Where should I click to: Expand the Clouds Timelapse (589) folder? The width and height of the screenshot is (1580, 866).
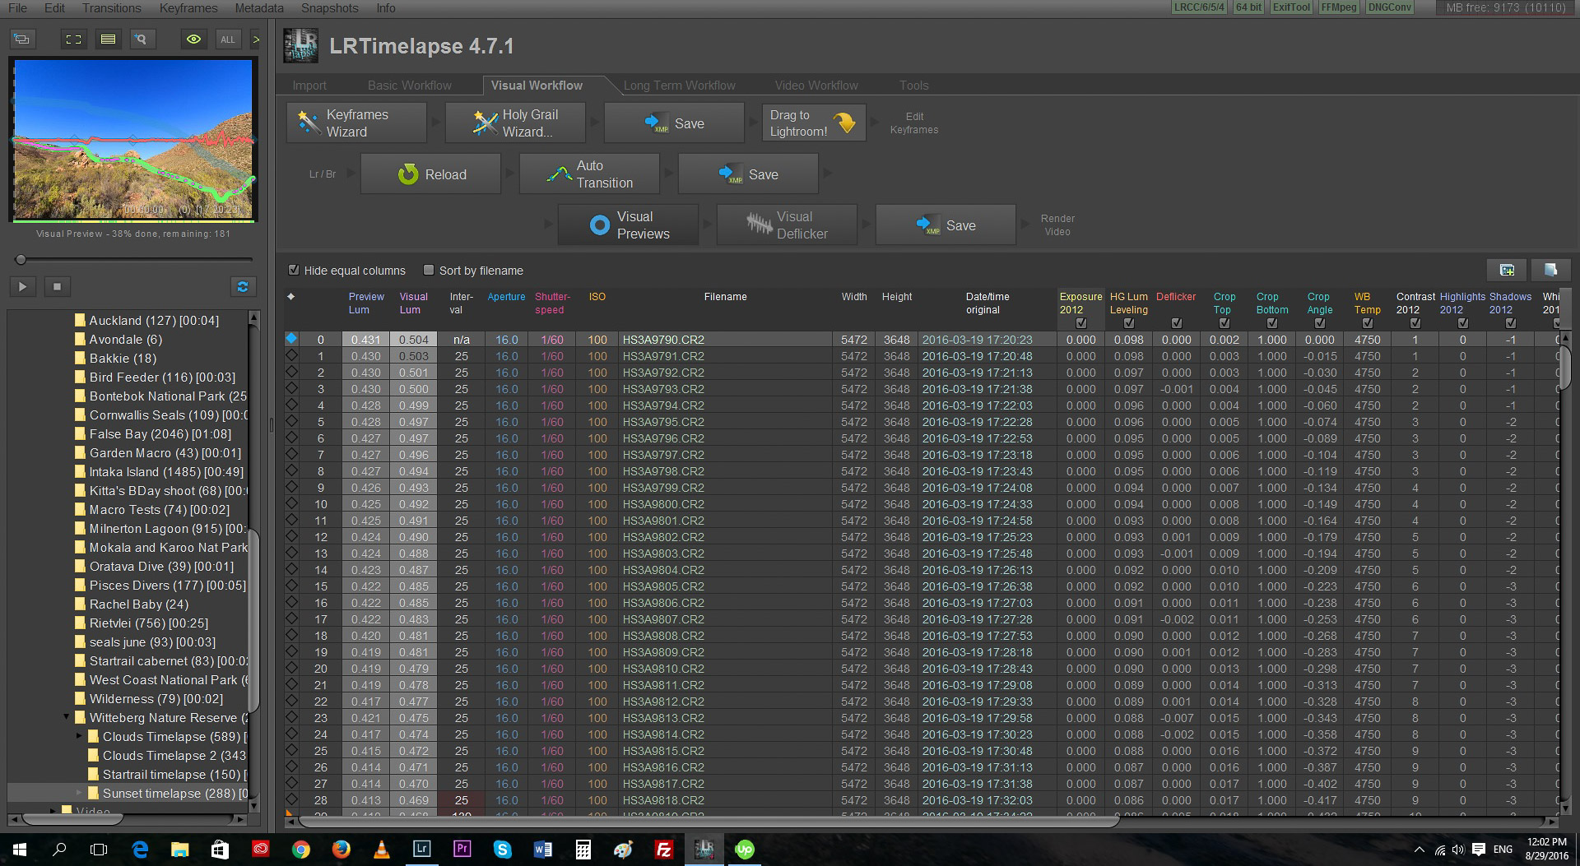pos(79,736)
